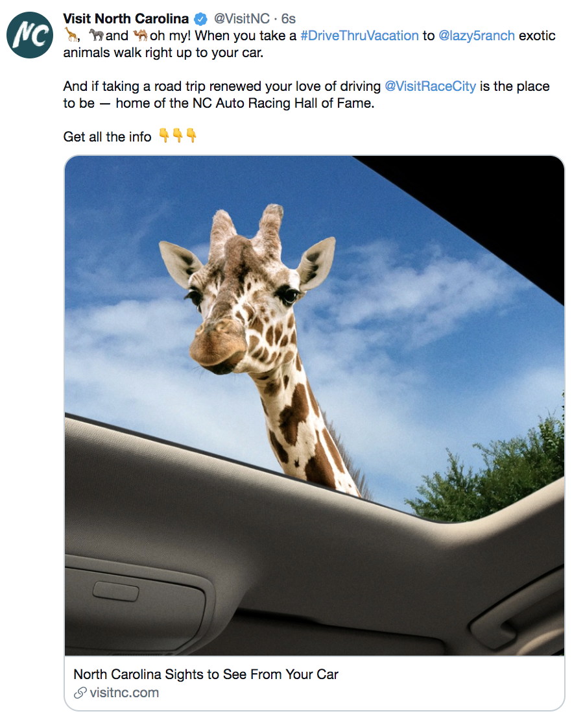
Task: Click the 6s tweet timestamp
Action: click(x=288, y=19)
